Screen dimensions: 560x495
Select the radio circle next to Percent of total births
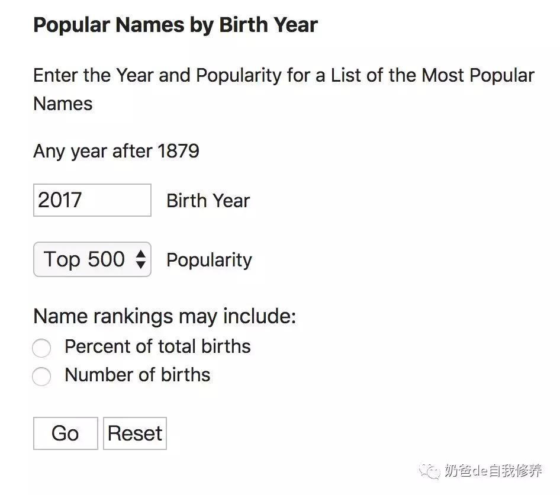click(41, 348)
